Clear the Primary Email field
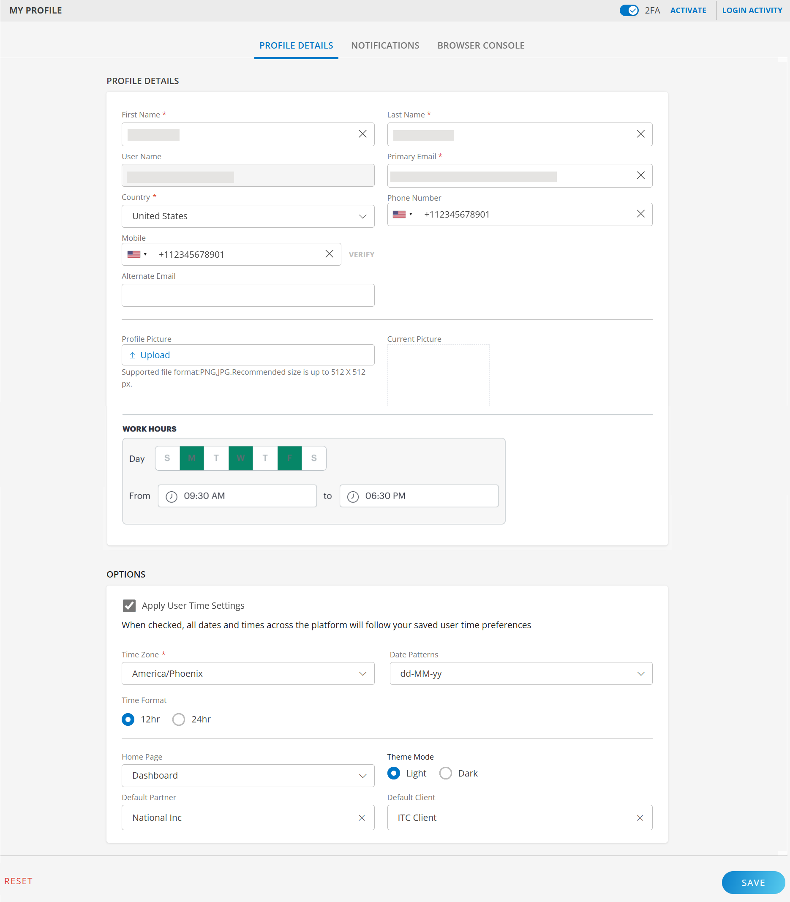Image resolution: width=790 pixels, height=902 pixels. 640,175
